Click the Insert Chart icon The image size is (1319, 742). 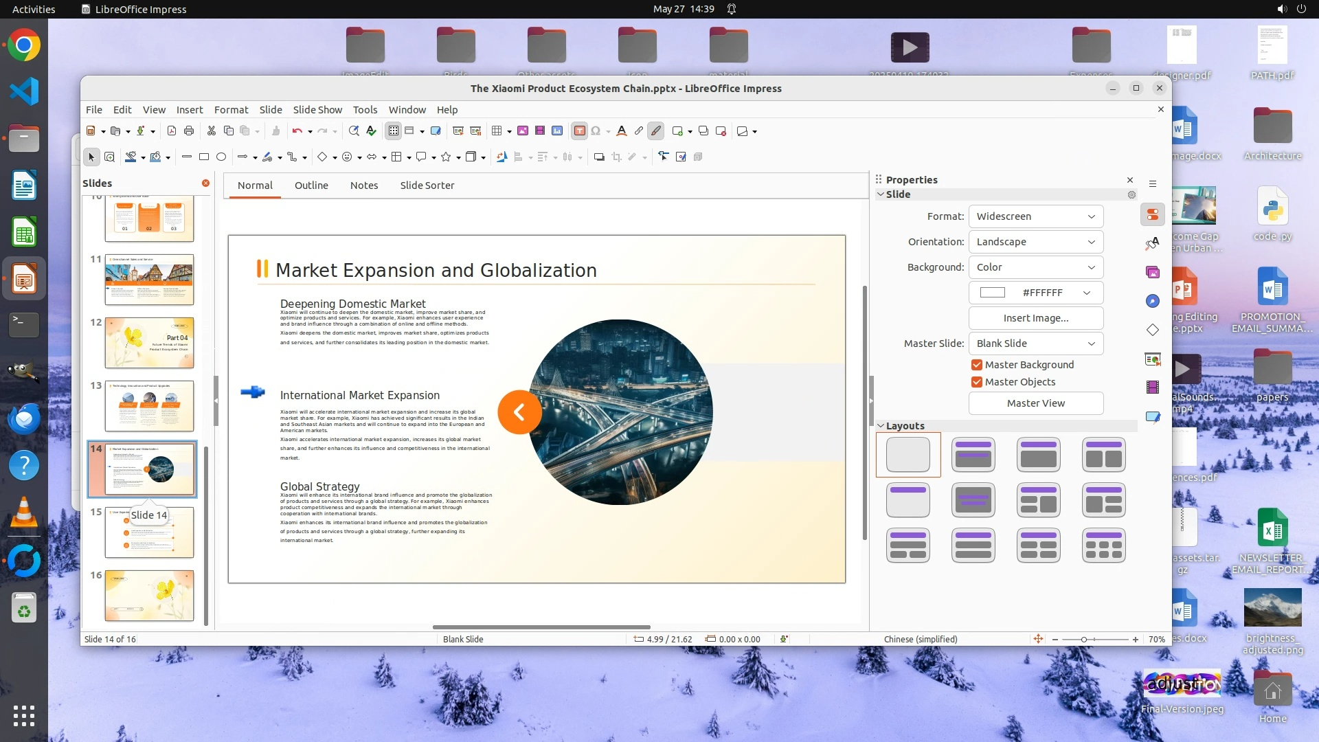[x=557, y=131]
